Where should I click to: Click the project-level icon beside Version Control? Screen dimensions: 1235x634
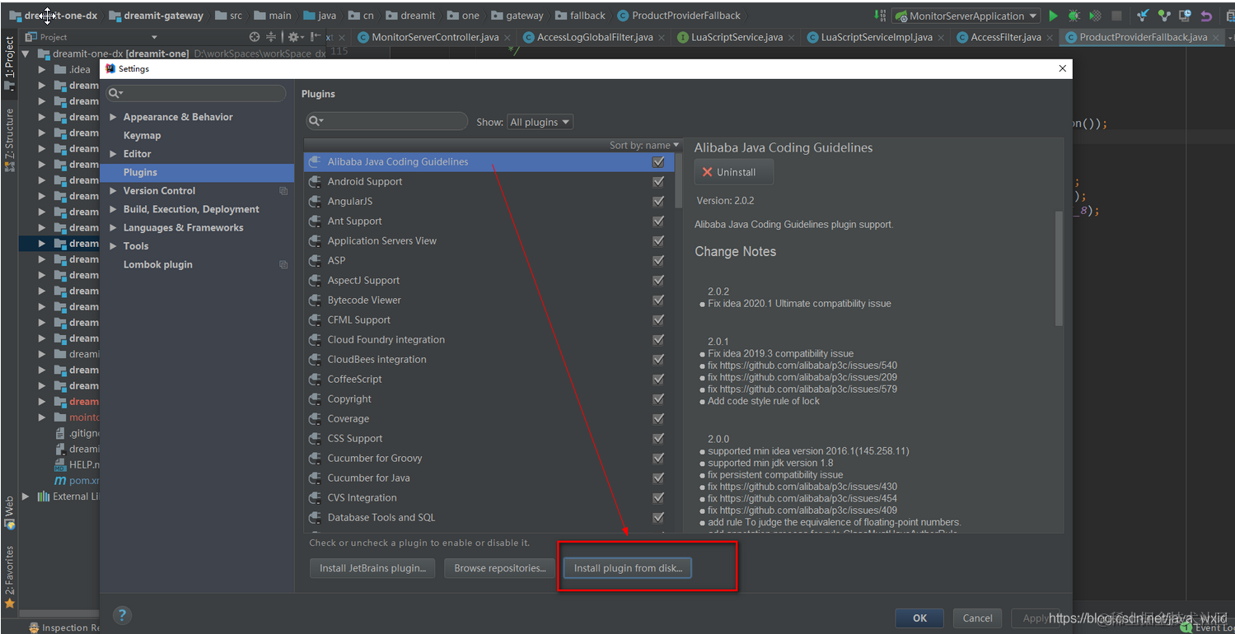pyautogui.click(x=283, y=191)
